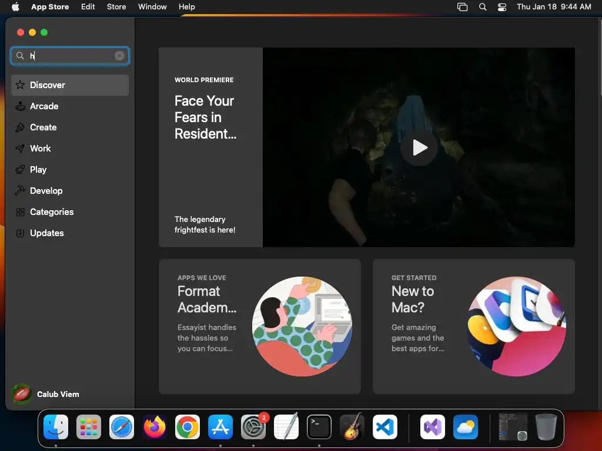Screen dimensions: 602x451
Task: Open Trash from the Dock
Action: point(546,427)
